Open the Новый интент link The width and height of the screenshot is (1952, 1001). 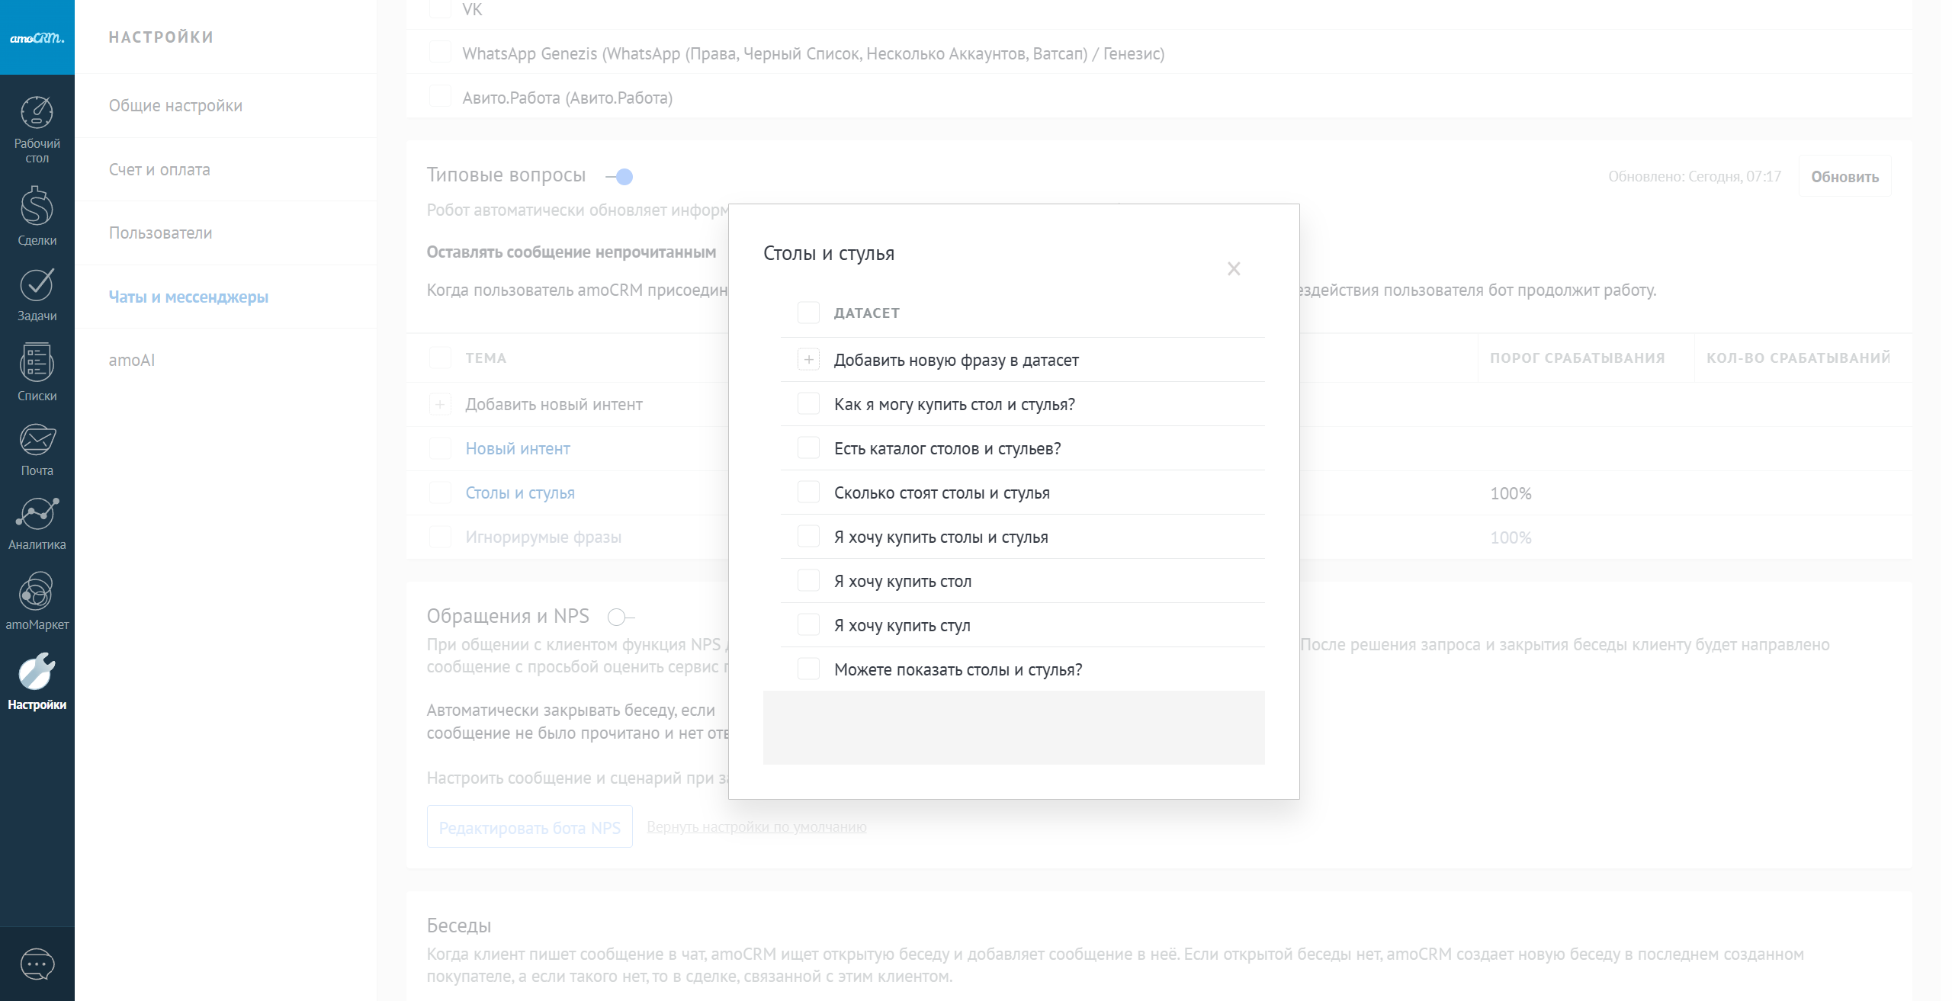(x=518, y=449)
